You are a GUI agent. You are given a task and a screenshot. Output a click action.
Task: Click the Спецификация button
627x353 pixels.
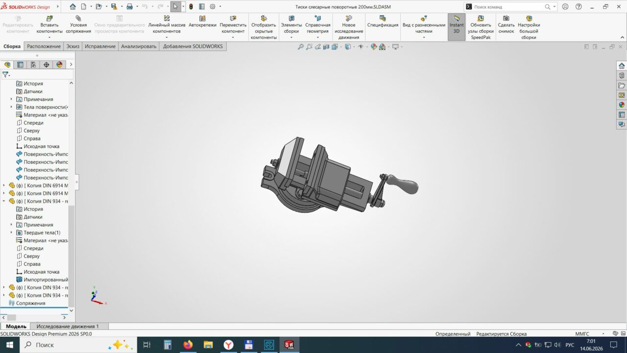coord(383,22)
